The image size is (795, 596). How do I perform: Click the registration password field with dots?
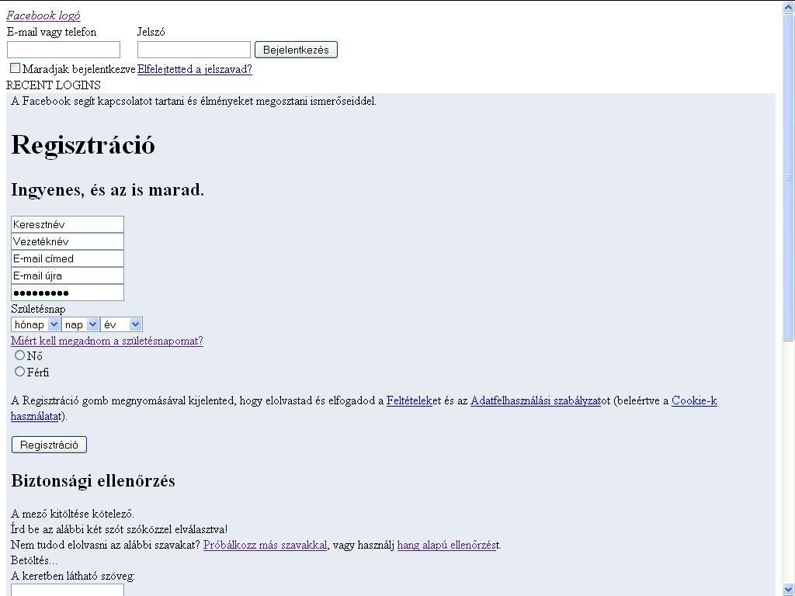pyautogui.click(x=68, y=293)
